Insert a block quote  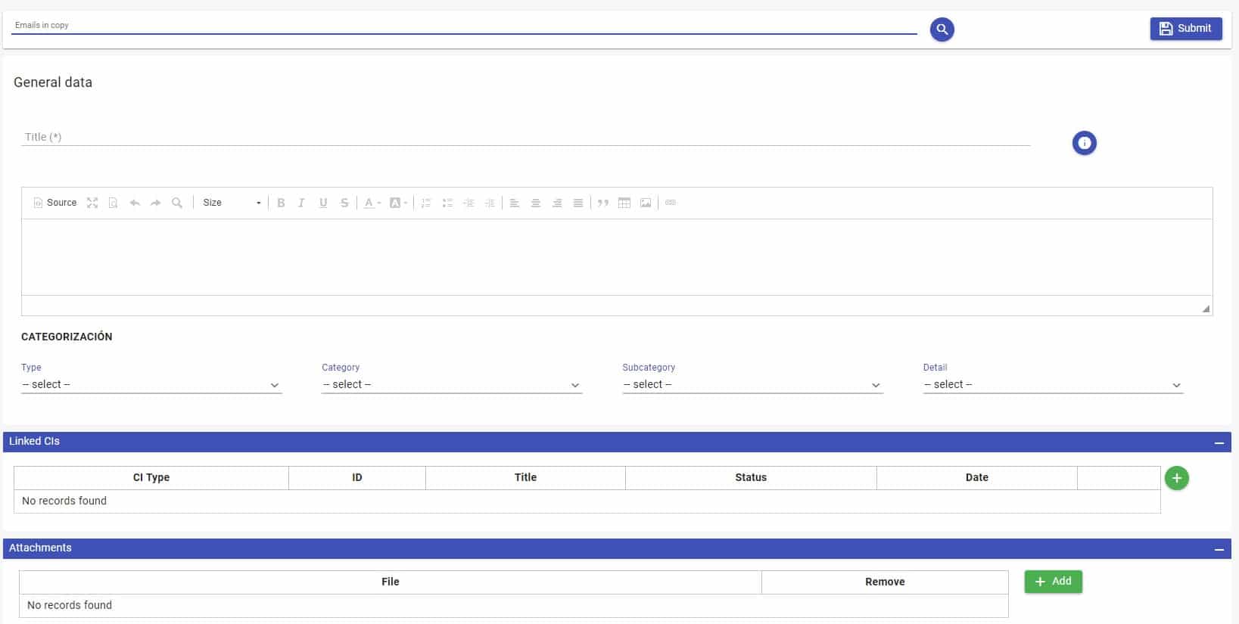coord(603,203)
